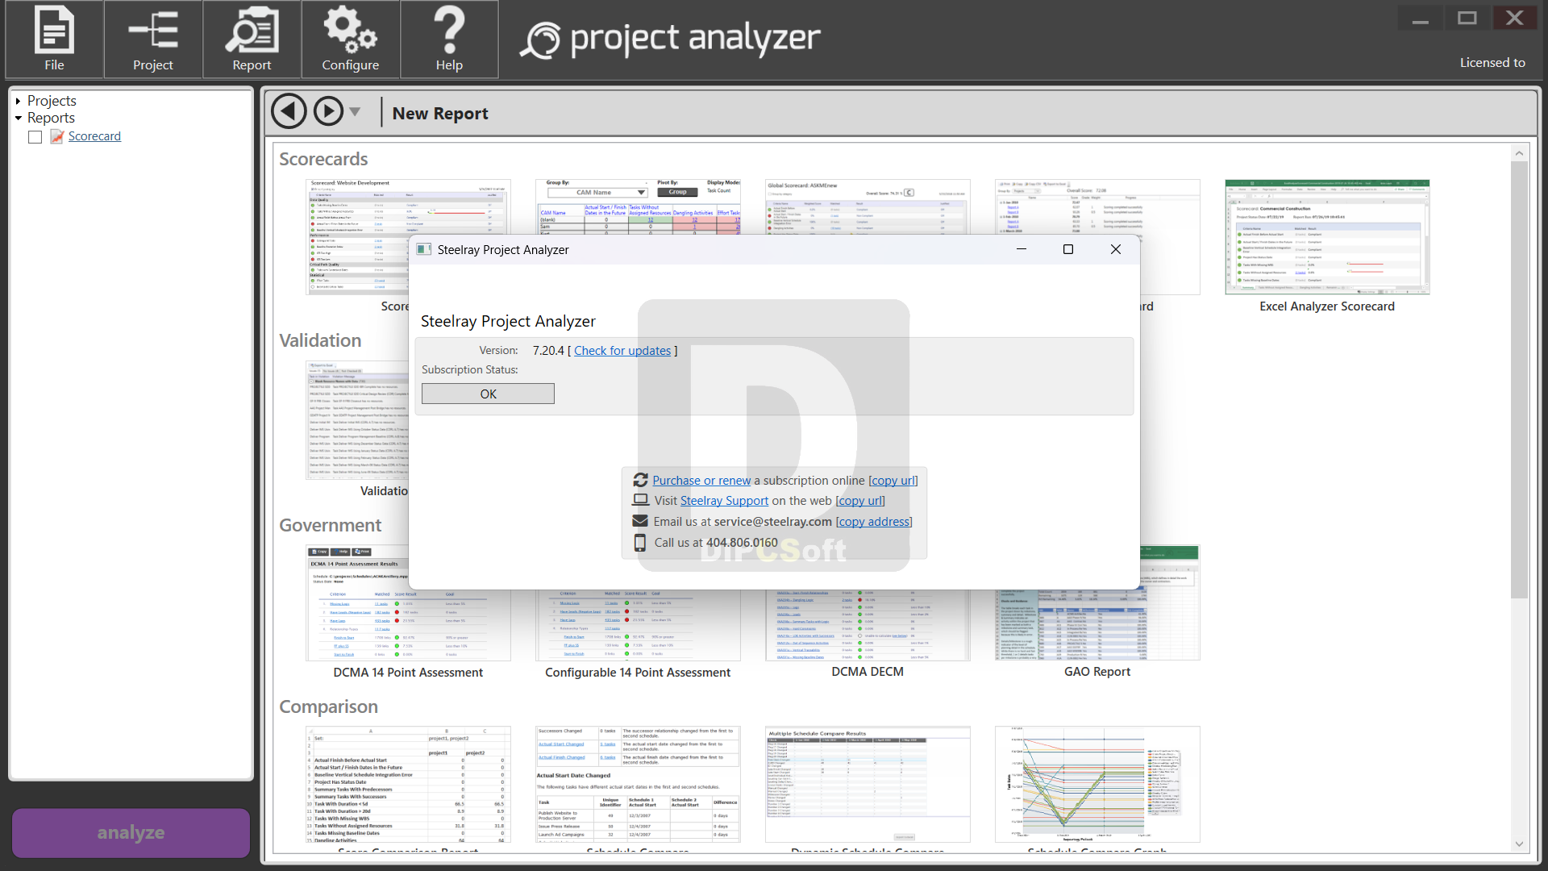Close the main project analyzer window
Screen dimensions: 1548x871
(1515, 18)
